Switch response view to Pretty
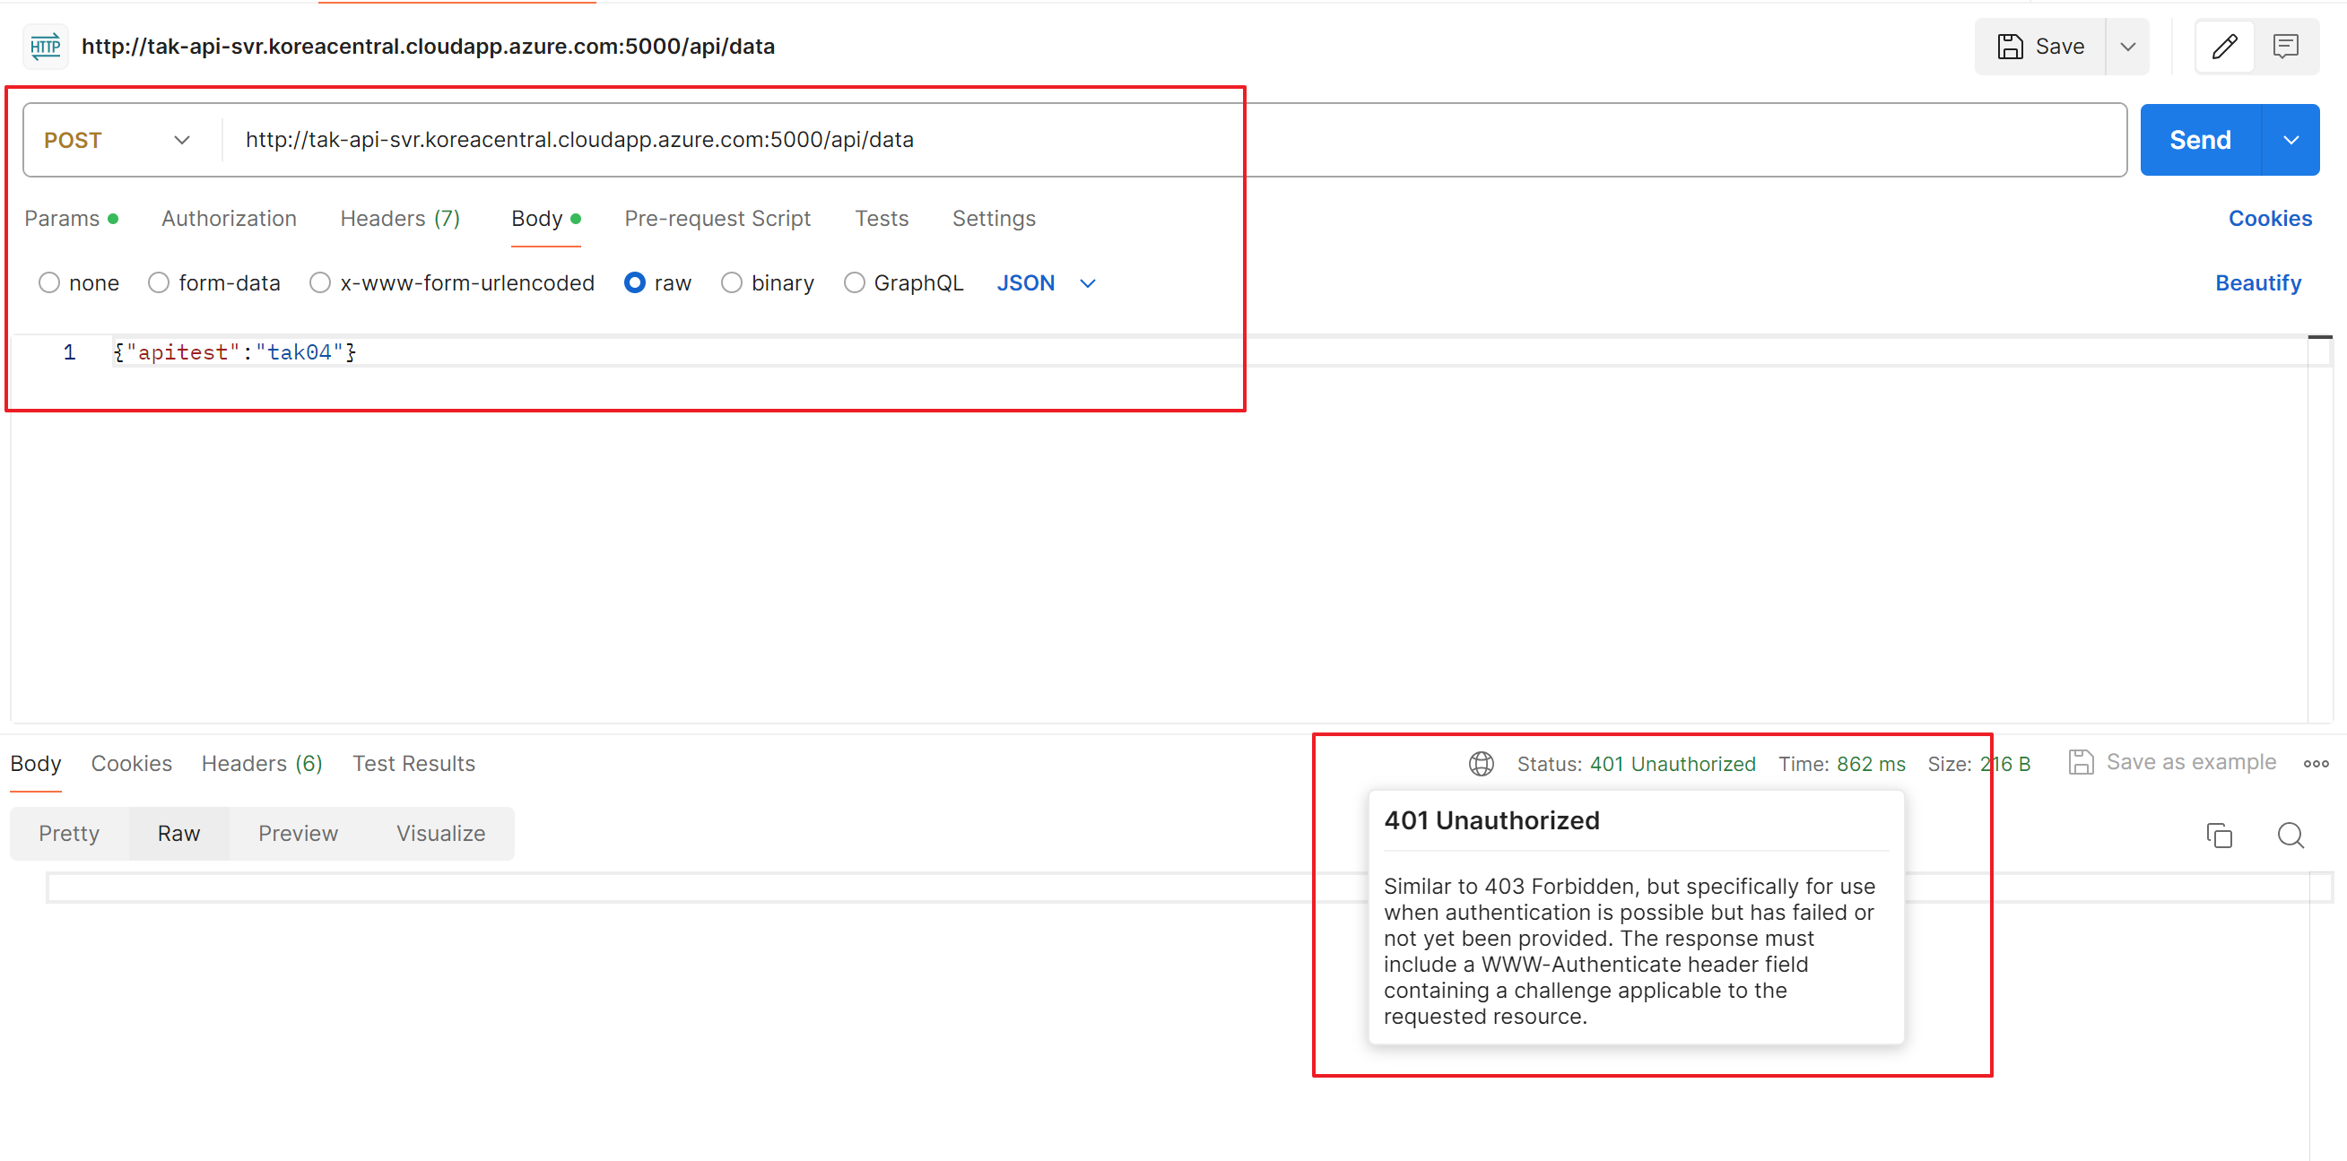The image size is (2347, 1161). pos(69,833)
